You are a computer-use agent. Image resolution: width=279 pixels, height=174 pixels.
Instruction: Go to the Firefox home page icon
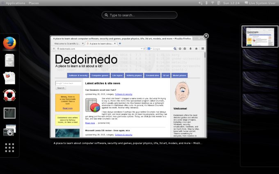tap(197, 49)
